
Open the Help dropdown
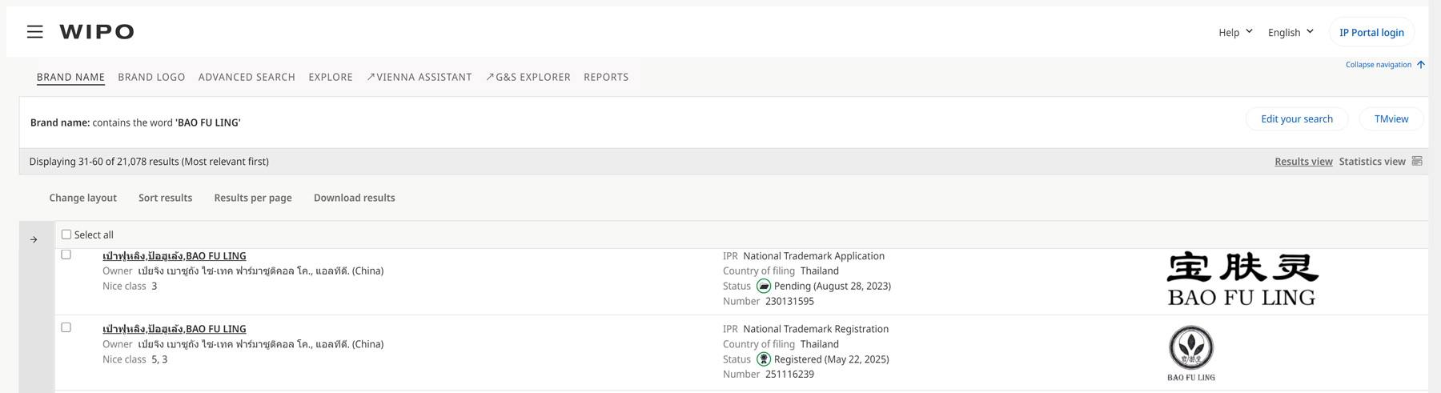1235,32
